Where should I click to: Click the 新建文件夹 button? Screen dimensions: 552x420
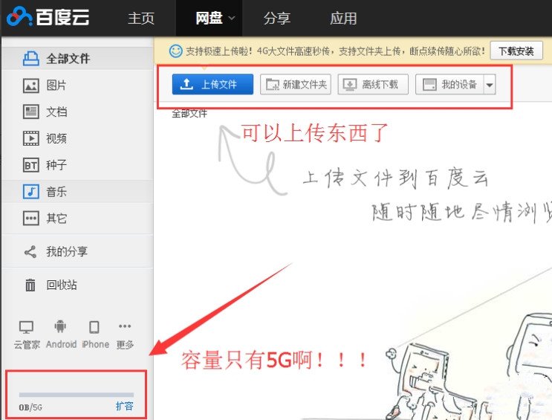tap(296, 84)
